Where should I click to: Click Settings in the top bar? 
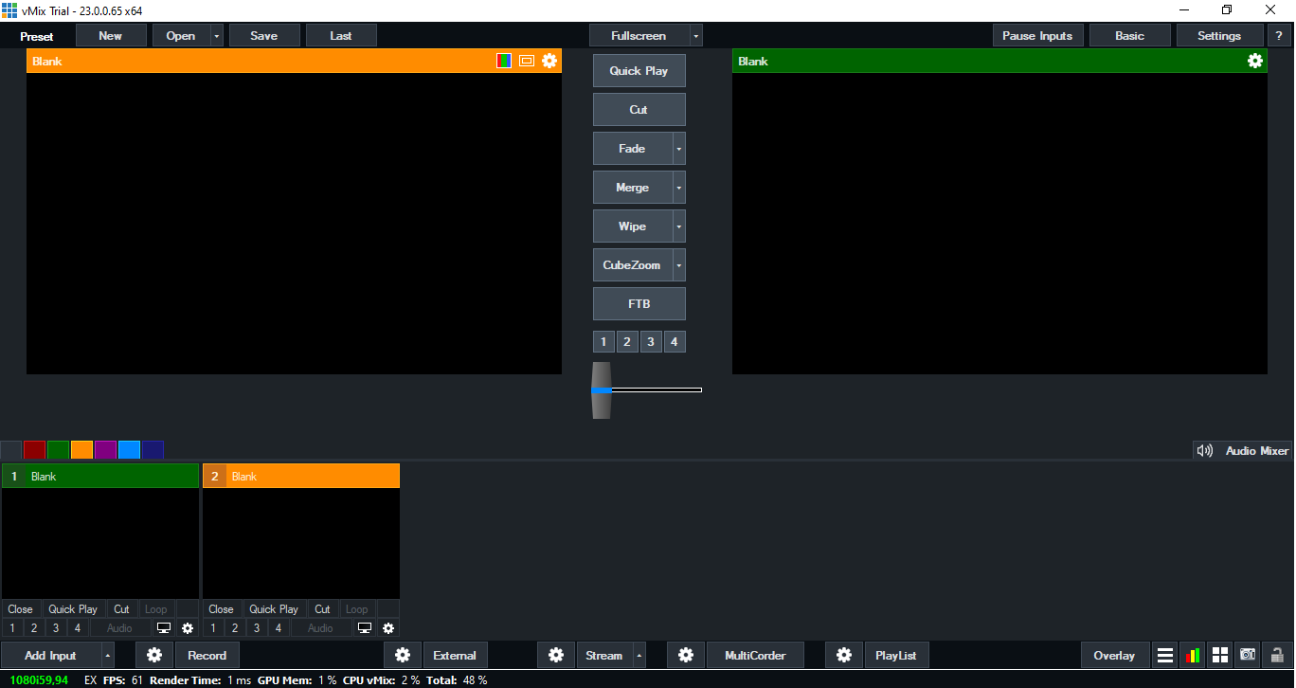point(1218,36)
